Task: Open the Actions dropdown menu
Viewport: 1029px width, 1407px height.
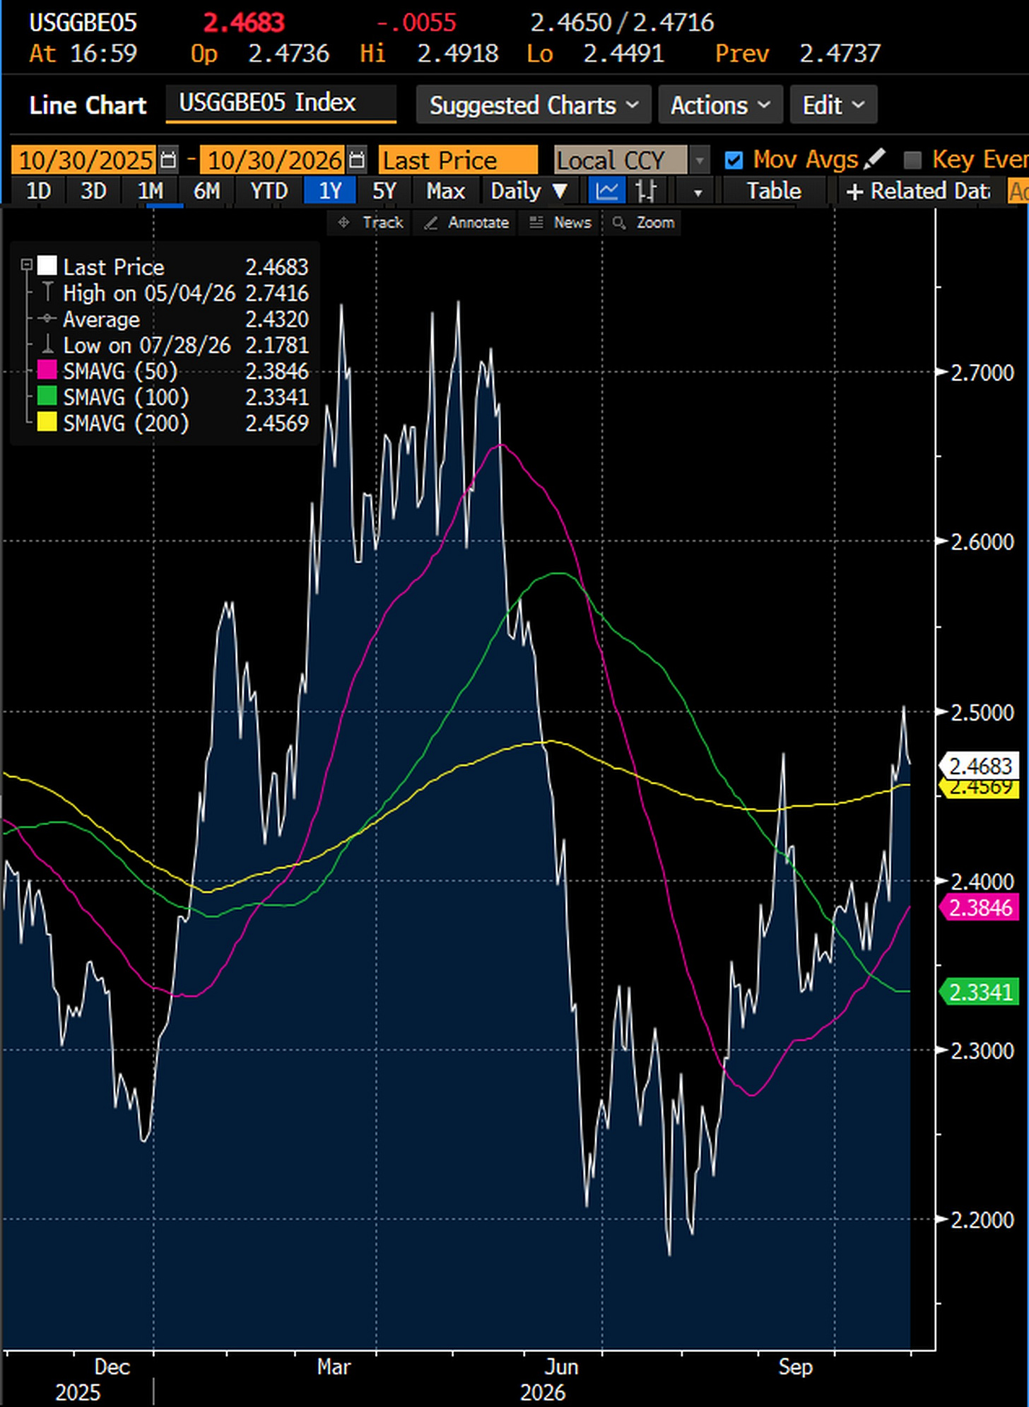Action: click(x=720, y=105)
